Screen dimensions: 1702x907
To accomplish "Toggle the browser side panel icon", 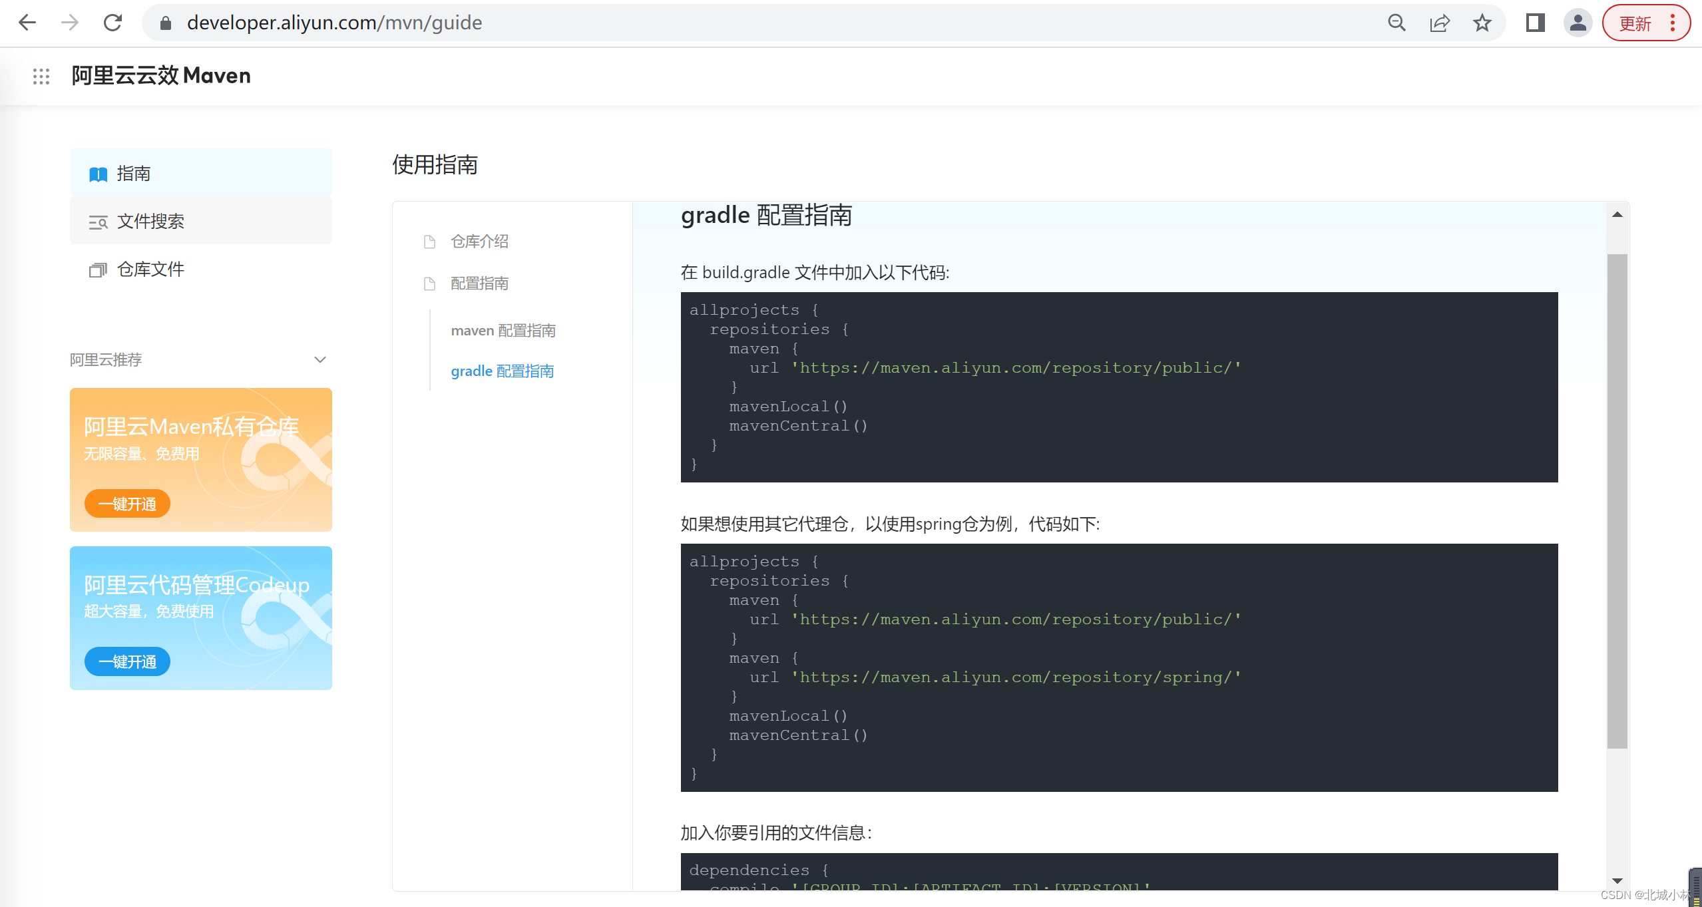I will point(1535,23).
